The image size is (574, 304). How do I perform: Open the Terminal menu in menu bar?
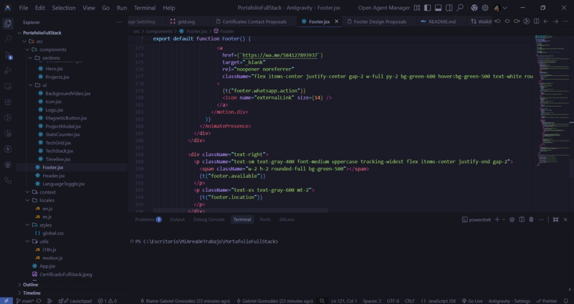(x=145, y=8)
